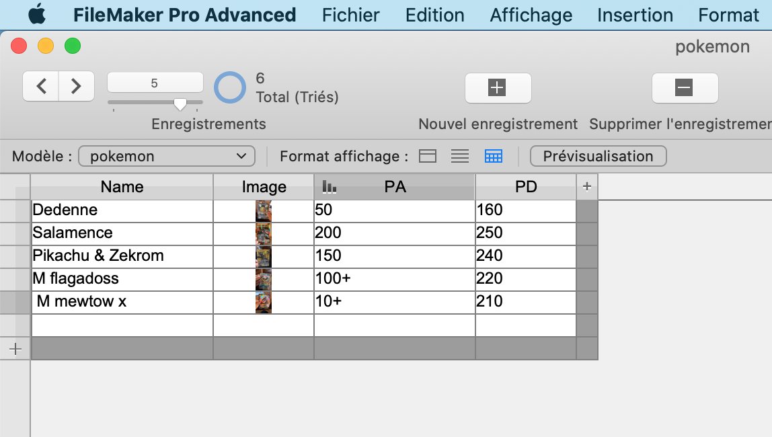Click the found set pie circle icon
Image resolution: width=772 pixels, height=437 pixels.
[x=230, y=87]
